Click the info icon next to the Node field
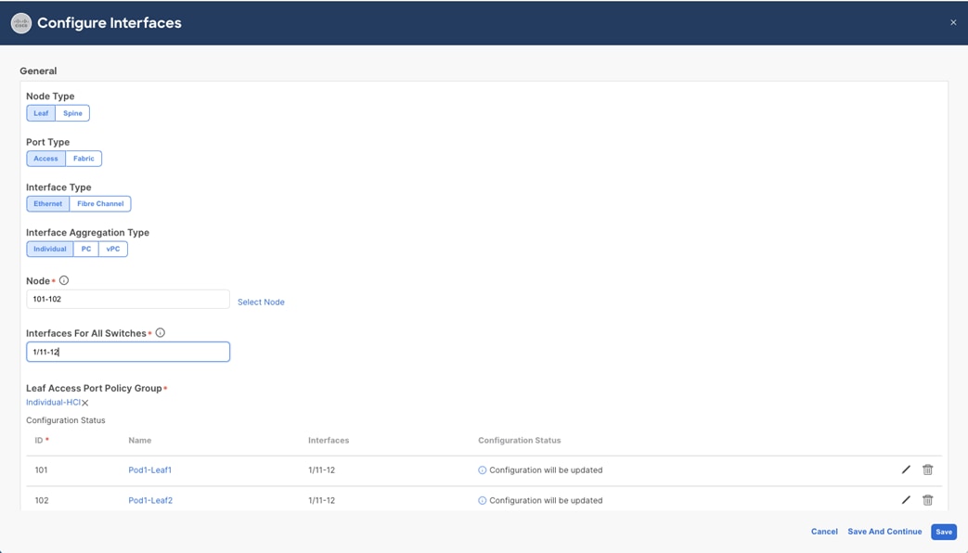968x553 pixels. point(61,279)
